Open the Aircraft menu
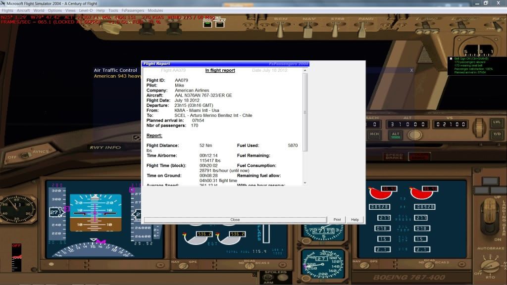Image resolution: width=507 pixels, height=285 pixels. [x=23, y=10]
